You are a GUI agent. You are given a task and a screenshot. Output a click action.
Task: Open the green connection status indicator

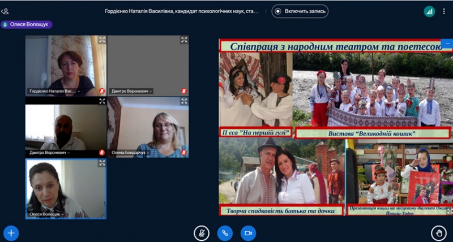click(x=429, y=11)
